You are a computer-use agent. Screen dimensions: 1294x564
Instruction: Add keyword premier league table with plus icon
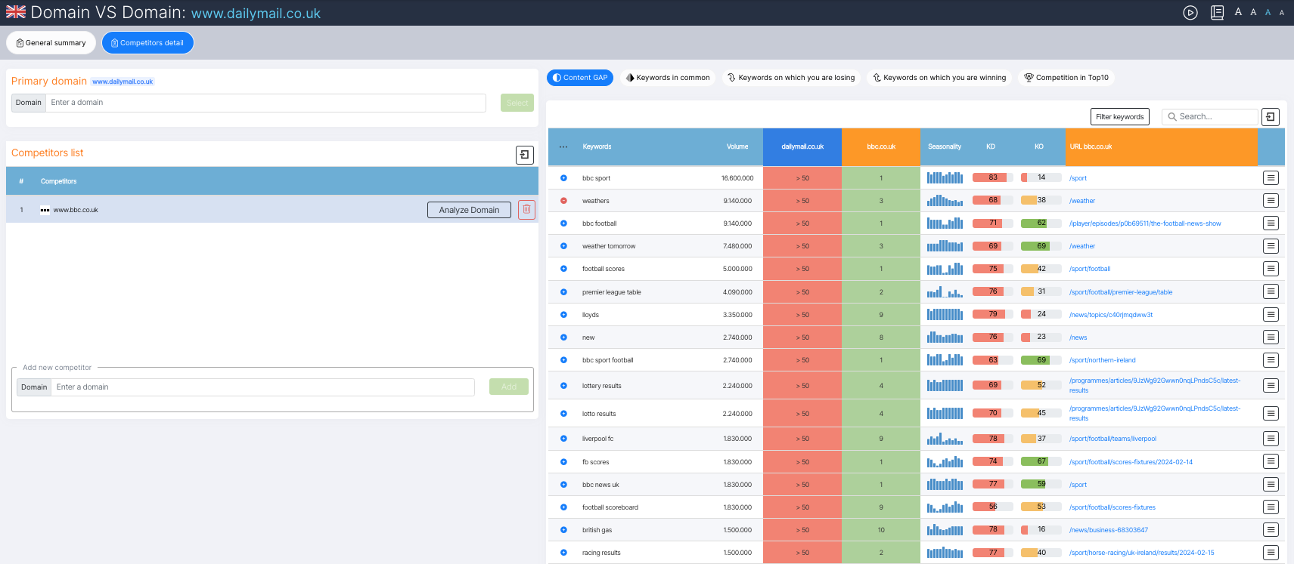click(x=563, y=292)
